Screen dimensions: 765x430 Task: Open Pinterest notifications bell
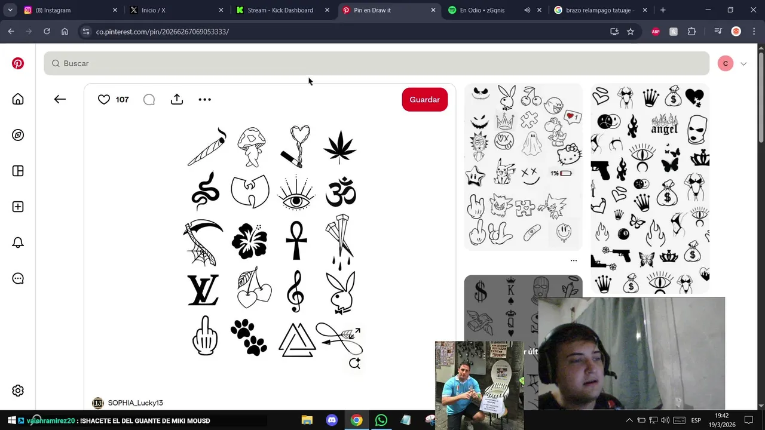[18, 242]
